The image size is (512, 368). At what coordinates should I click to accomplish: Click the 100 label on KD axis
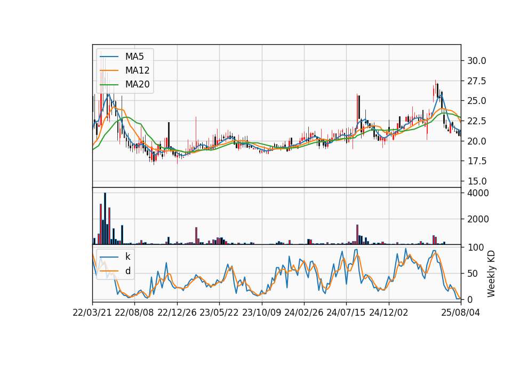tap(475, 247)
